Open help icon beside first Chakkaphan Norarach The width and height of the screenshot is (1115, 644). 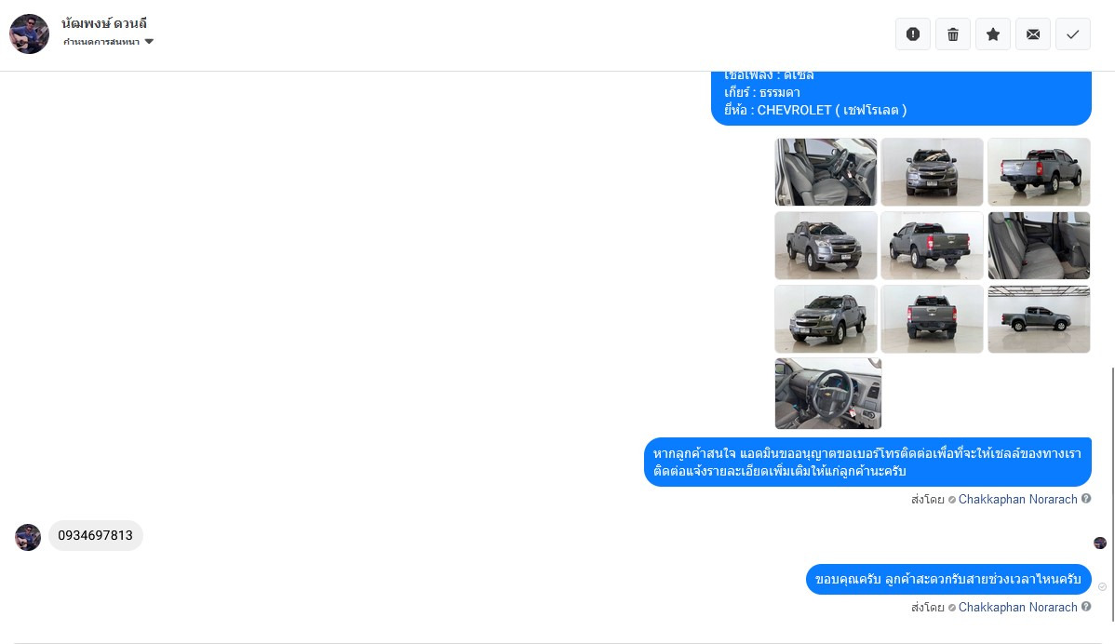pyautogui.click(x=1086, y=499)
